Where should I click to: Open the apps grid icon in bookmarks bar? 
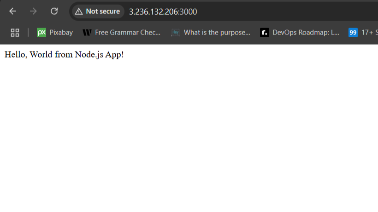click(x=15, y=33)
